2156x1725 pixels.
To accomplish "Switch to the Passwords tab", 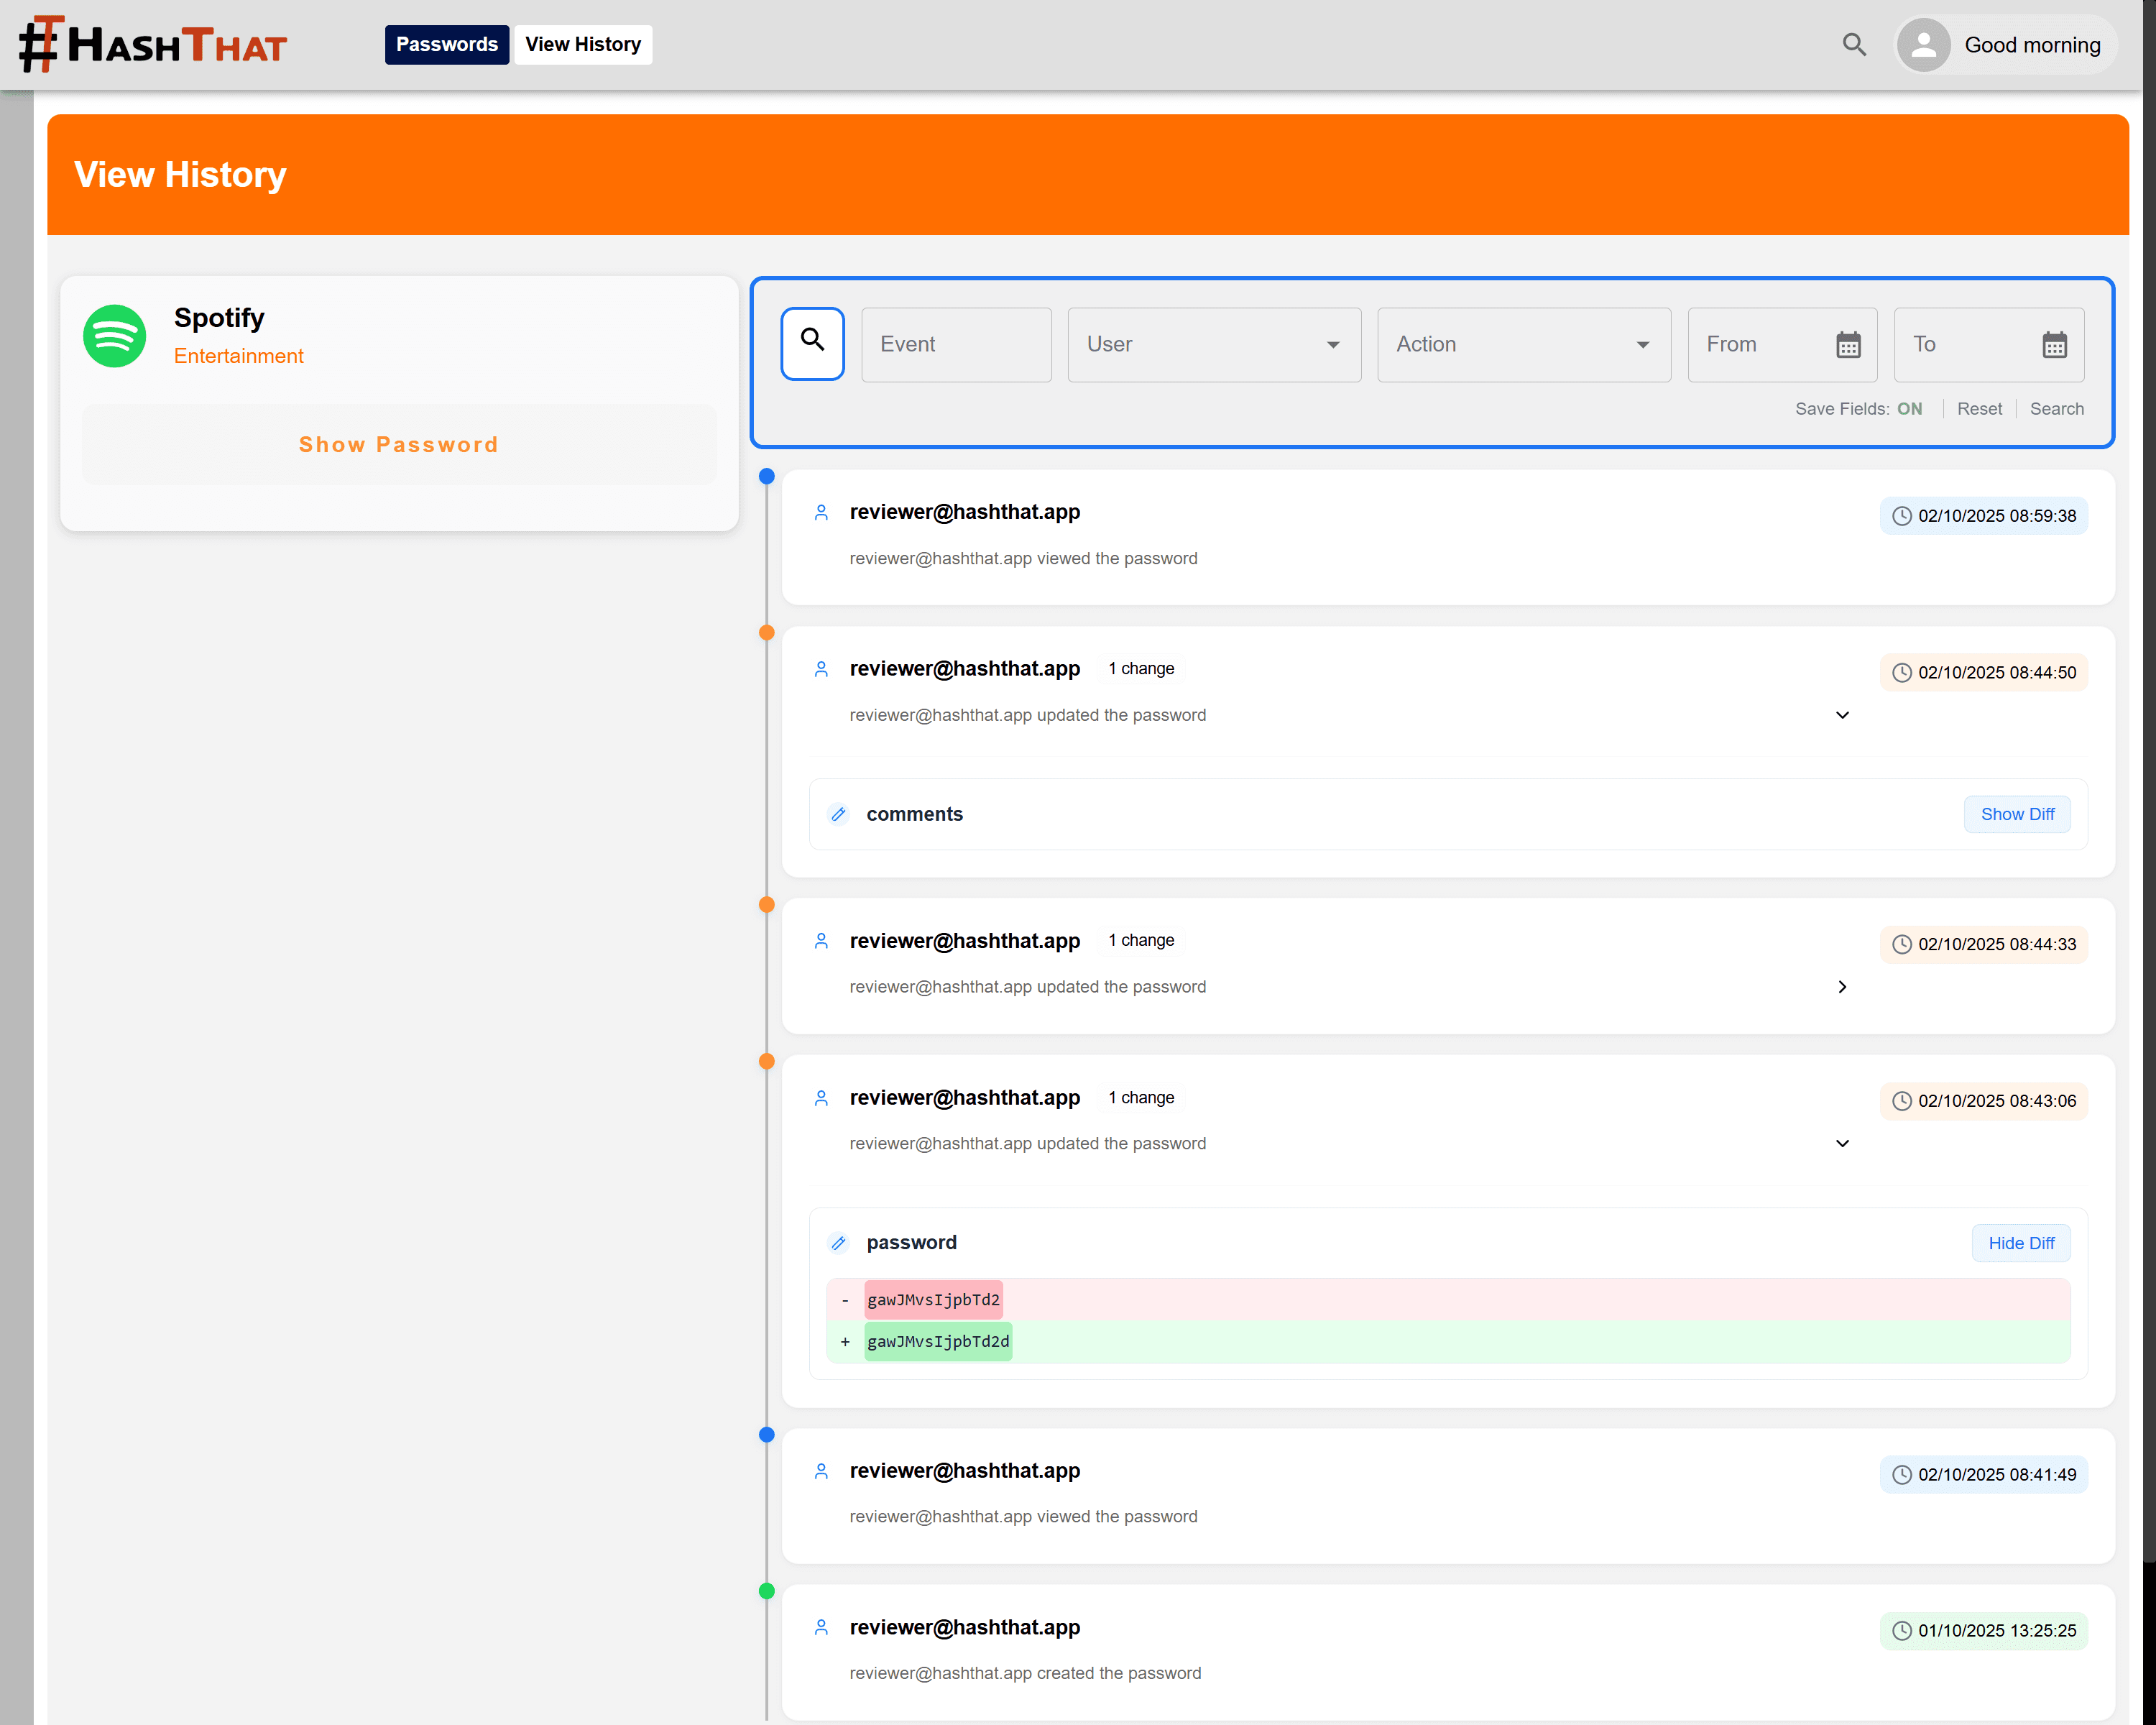I will [x=446, y=44].
